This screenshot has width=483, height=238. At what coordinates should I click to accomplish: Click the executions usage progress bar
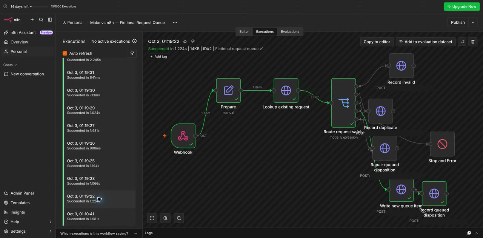[39, 6]
